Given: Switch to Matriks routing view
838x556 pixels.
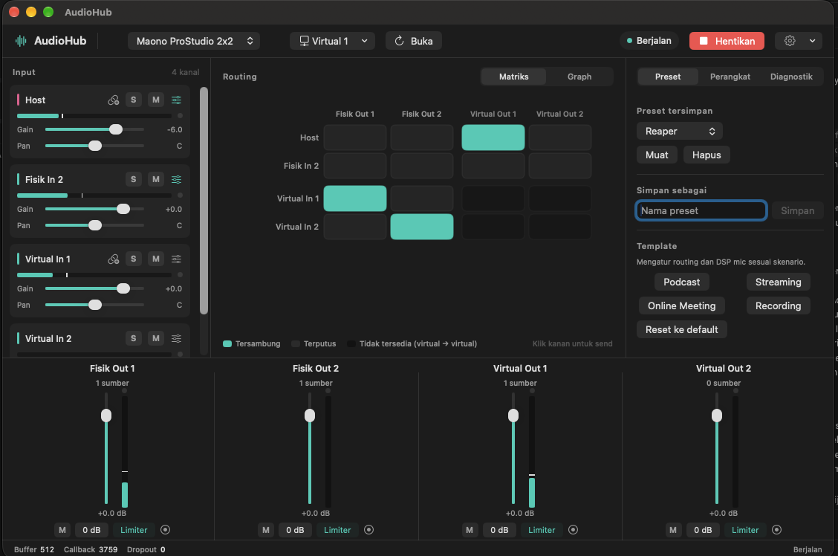Looking at the screenshot, I should pyautogui.click(x=513, y=77).
